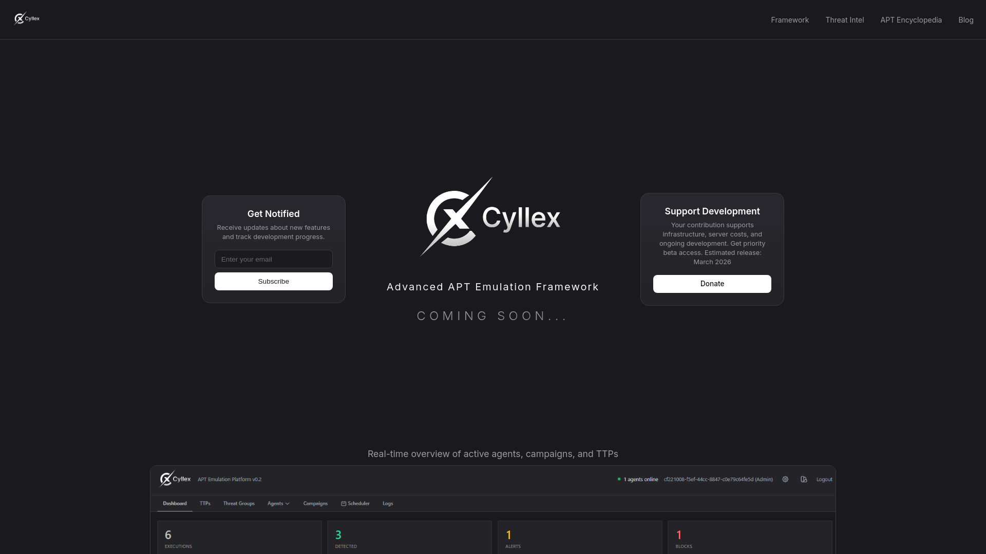Click the Donate button

click(712, 284)
